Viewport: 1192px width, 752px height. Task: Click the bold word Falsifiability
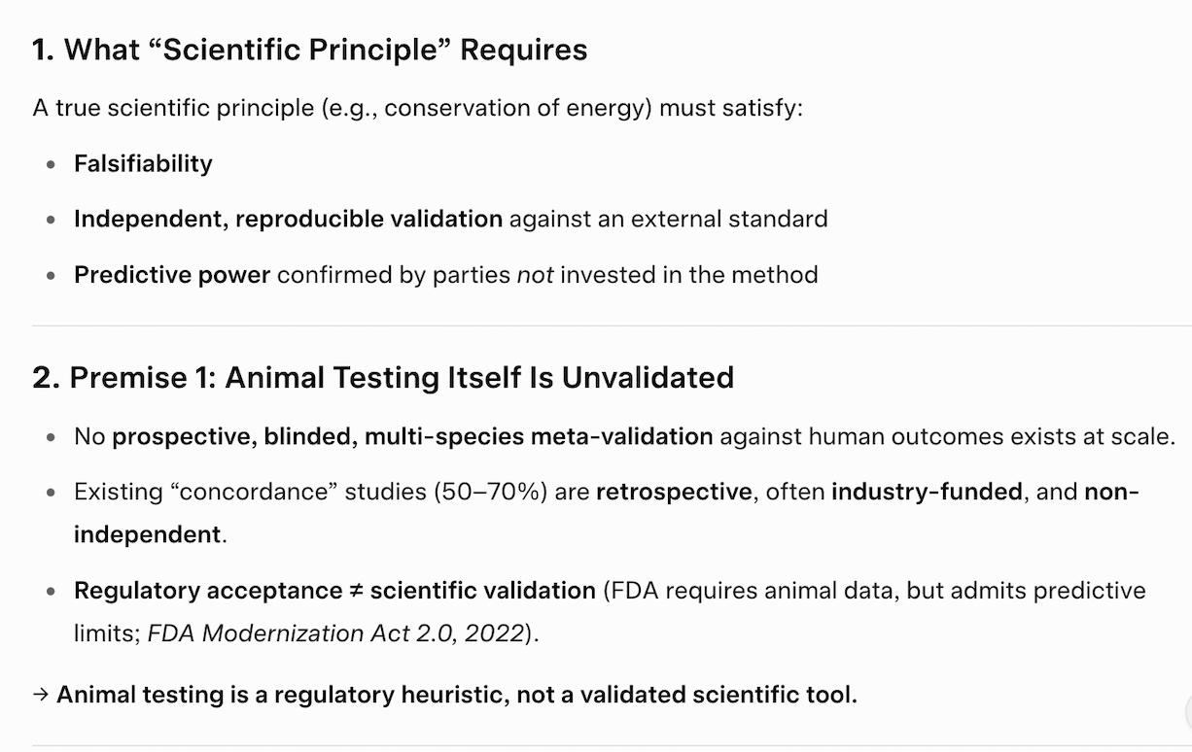point(143,162)
